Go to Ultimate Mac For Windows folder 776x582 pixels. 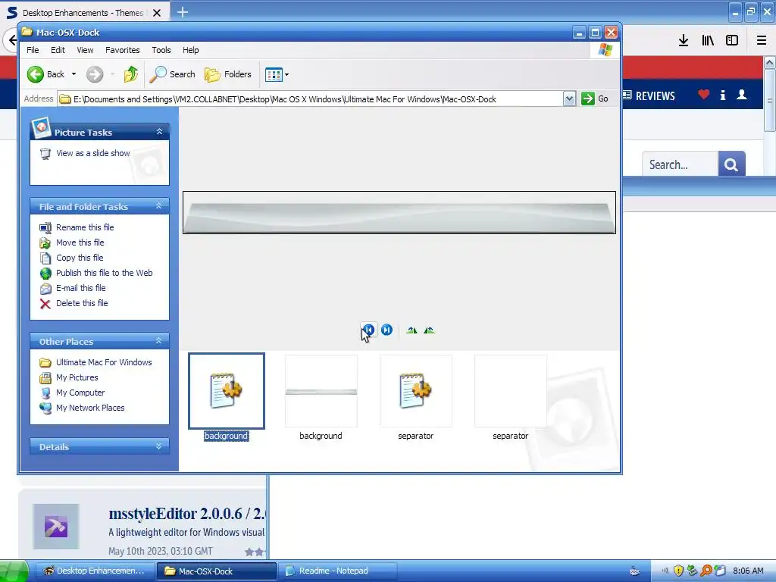pos(104,362)
